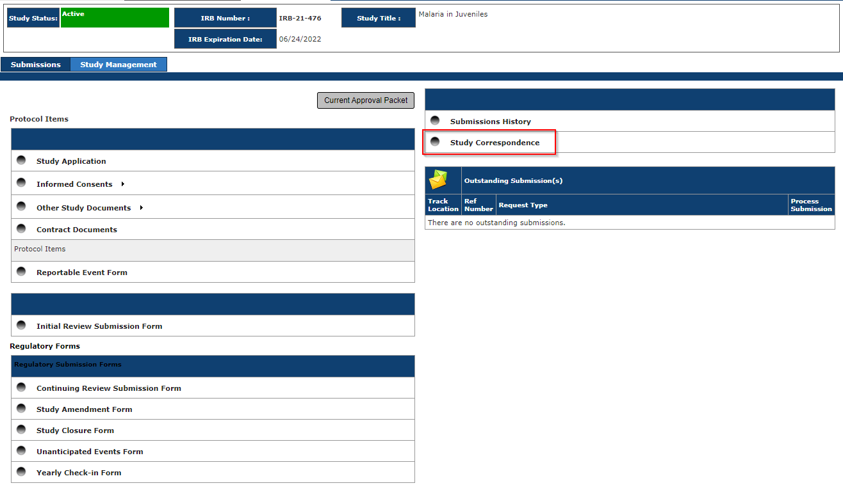Open Submissions History
The height and width of the screenshot is (490, 843).
[491, 122]
